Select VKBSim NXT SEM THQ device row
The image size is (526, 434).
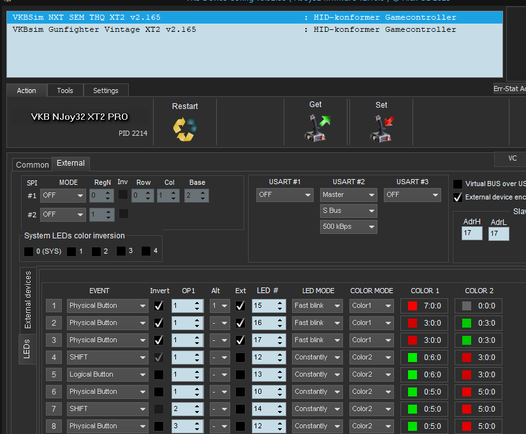[254, 17]
